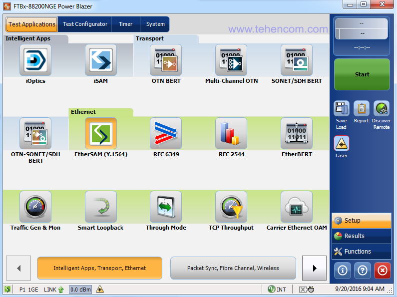
Task: Launch the TCP Throughput application
Action: point(231,207)
